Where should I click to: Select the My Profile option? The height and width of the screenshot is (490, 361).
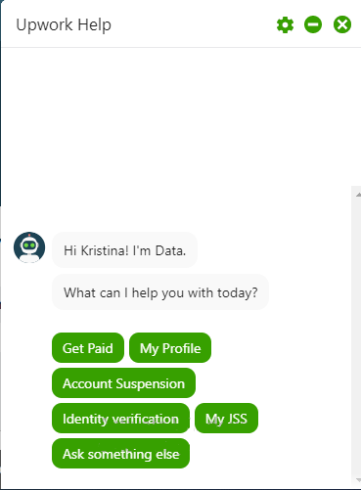(x=170, y=348)
